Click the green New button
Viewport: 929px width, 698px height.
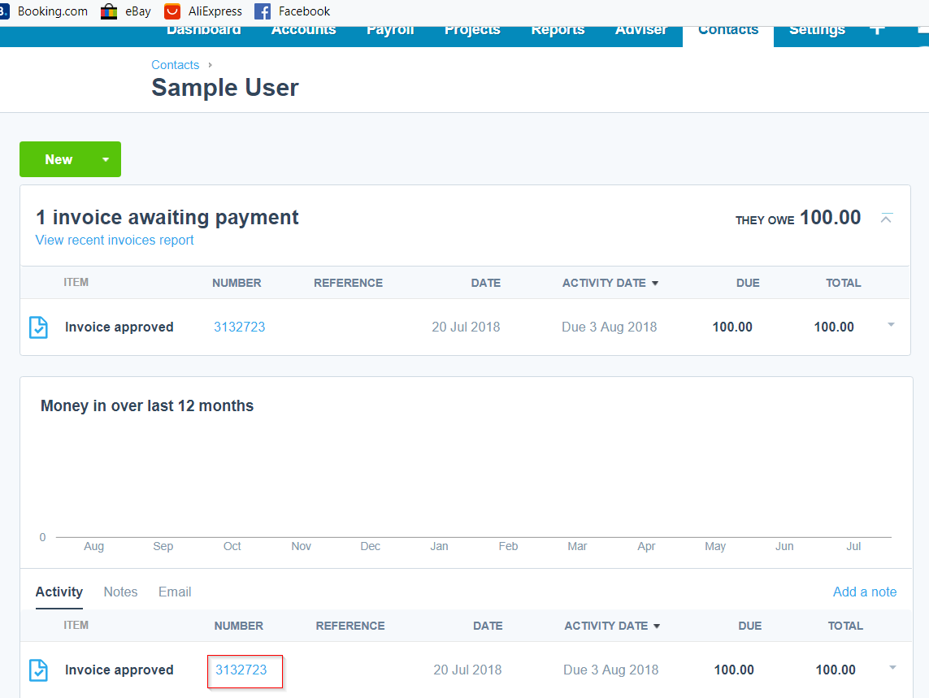click(x=59, y=160)
